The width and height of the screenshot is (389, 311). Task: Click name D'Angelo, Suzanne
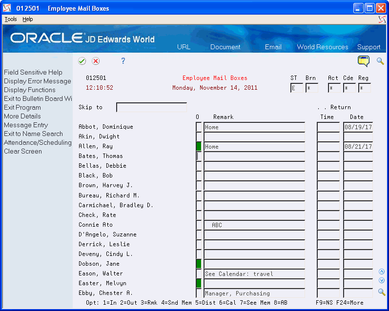(x=107, y=234)
